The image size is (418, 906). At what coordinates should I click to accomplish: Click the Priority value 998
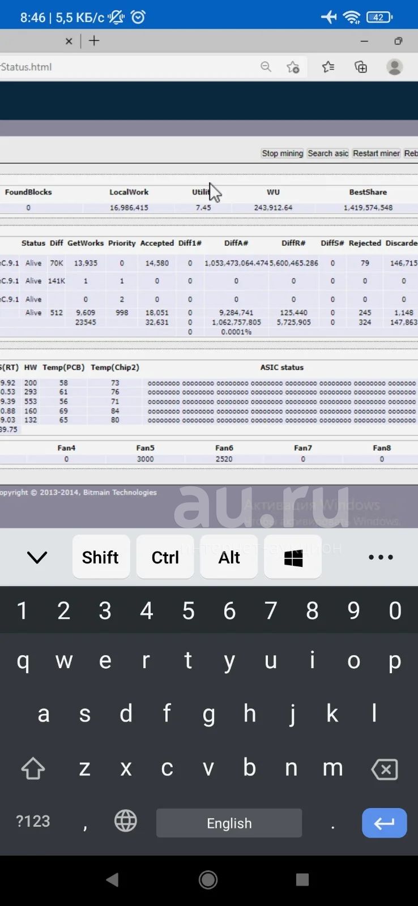(122, 313)
